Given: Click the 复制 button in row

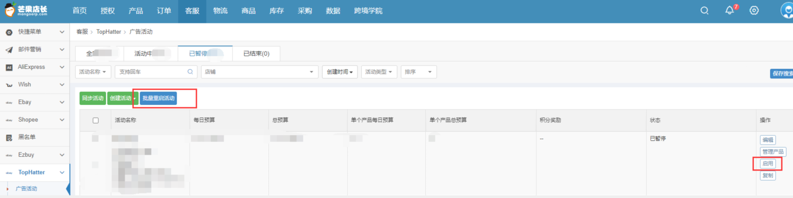Looking at the screenshot, I should 768,176.
